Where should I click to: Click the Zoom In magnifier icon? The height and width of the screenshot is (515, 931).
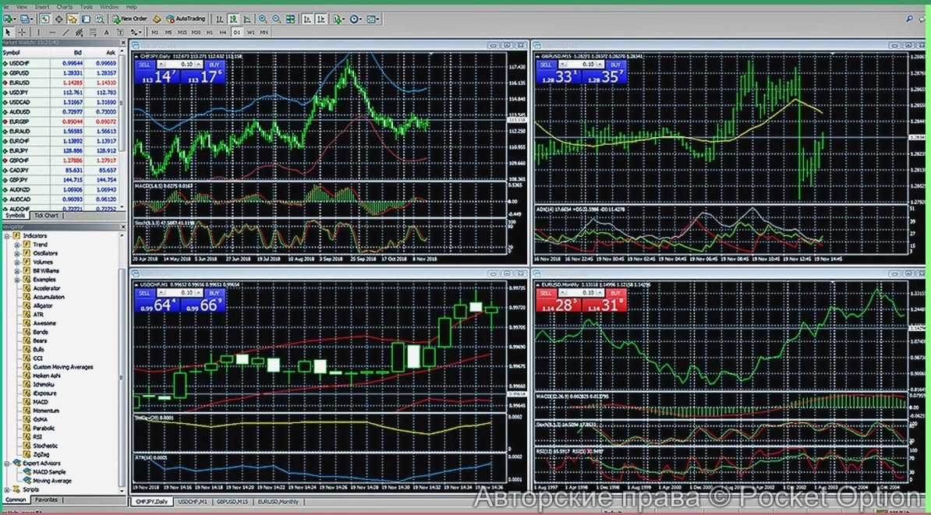(x=262, y=18)
